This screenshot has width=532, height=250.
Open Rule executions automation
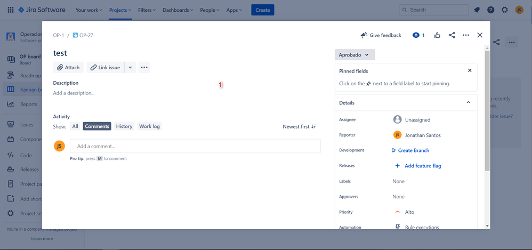[x=417, y=227]
